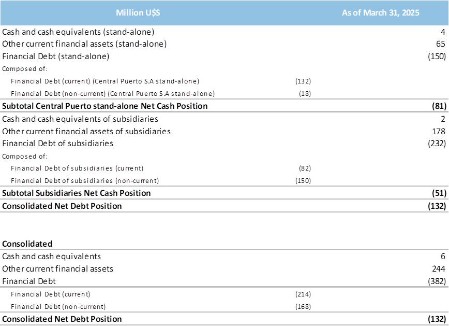Click "Cash and cash equivalents (stand-alone)" row label
Screen dimensions: 449x326
78,32
